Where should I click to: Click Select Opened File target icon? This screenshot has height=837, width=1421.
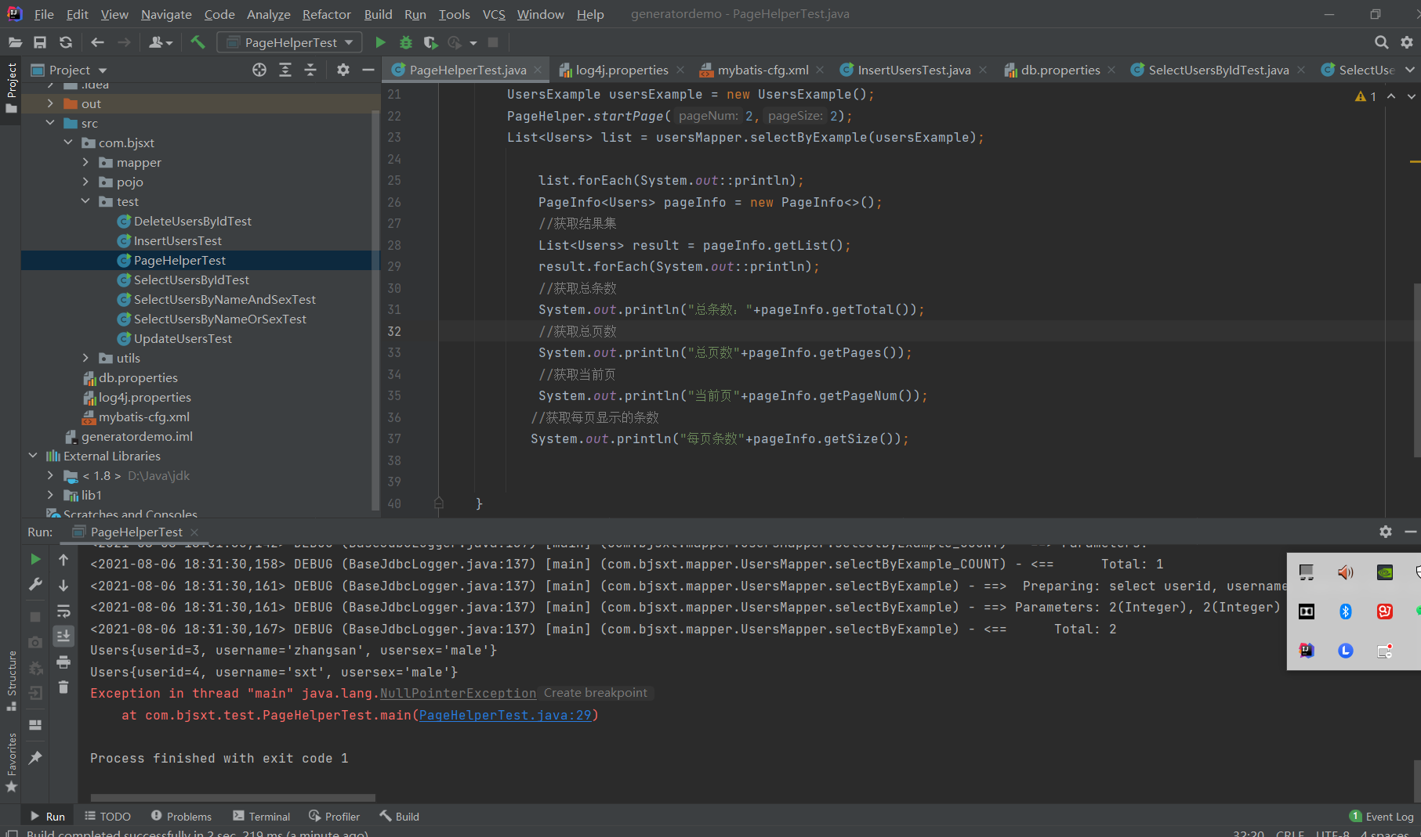259,70
